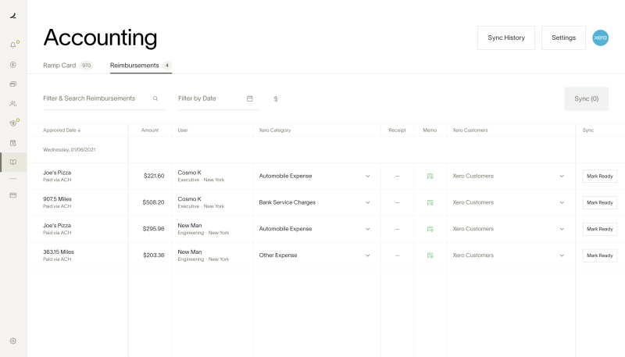
Task: Click New Man in the $203.36 row
Action: (x=190, y=252)
